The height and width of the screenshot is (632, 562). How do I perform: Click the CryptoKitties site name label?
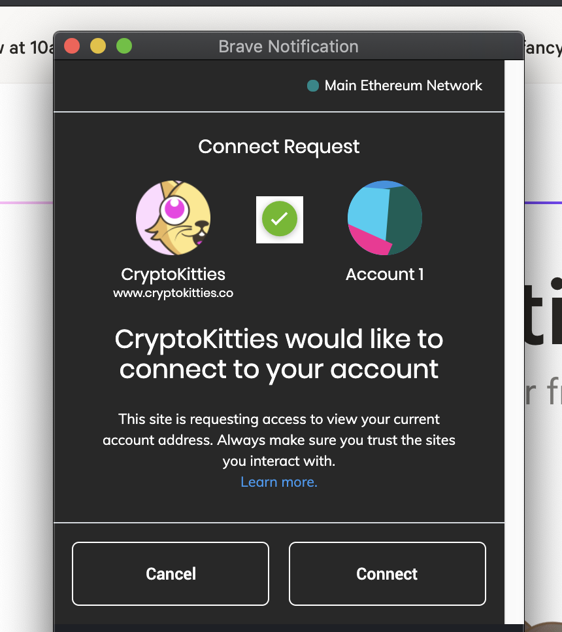(173, 275)
